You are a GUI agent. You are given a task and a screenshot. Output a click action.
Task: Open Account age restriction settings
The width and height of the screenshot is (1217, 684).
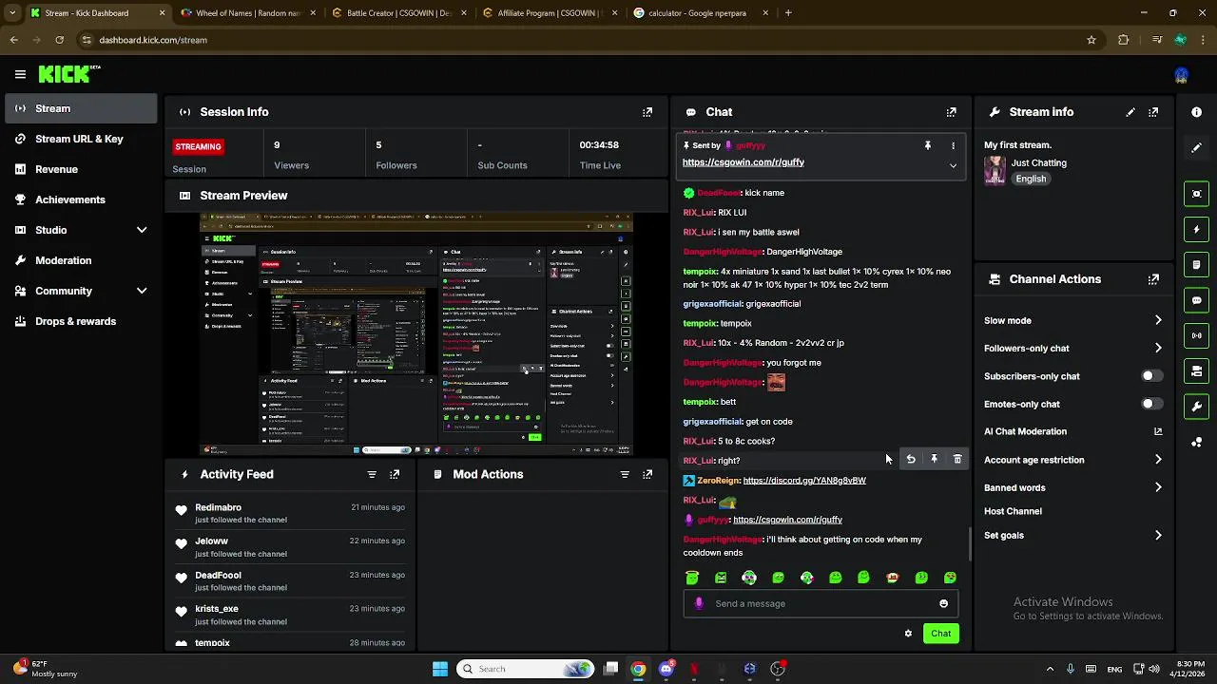[x=1073, y=460]
